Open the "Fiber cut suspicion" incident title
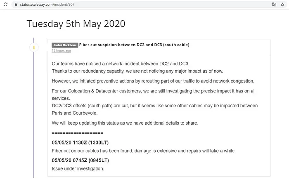 (134, 45)
